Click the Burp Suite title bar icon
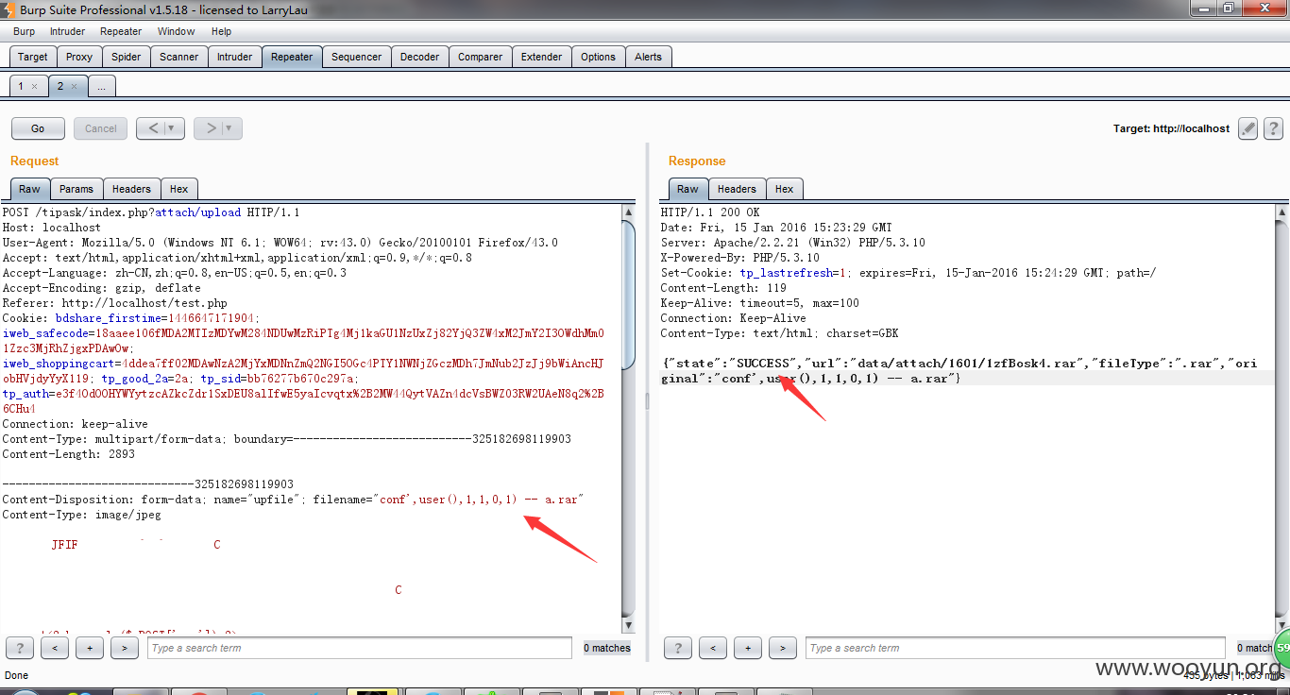This screenshot has width=1290, height=695. pos(9,9)
